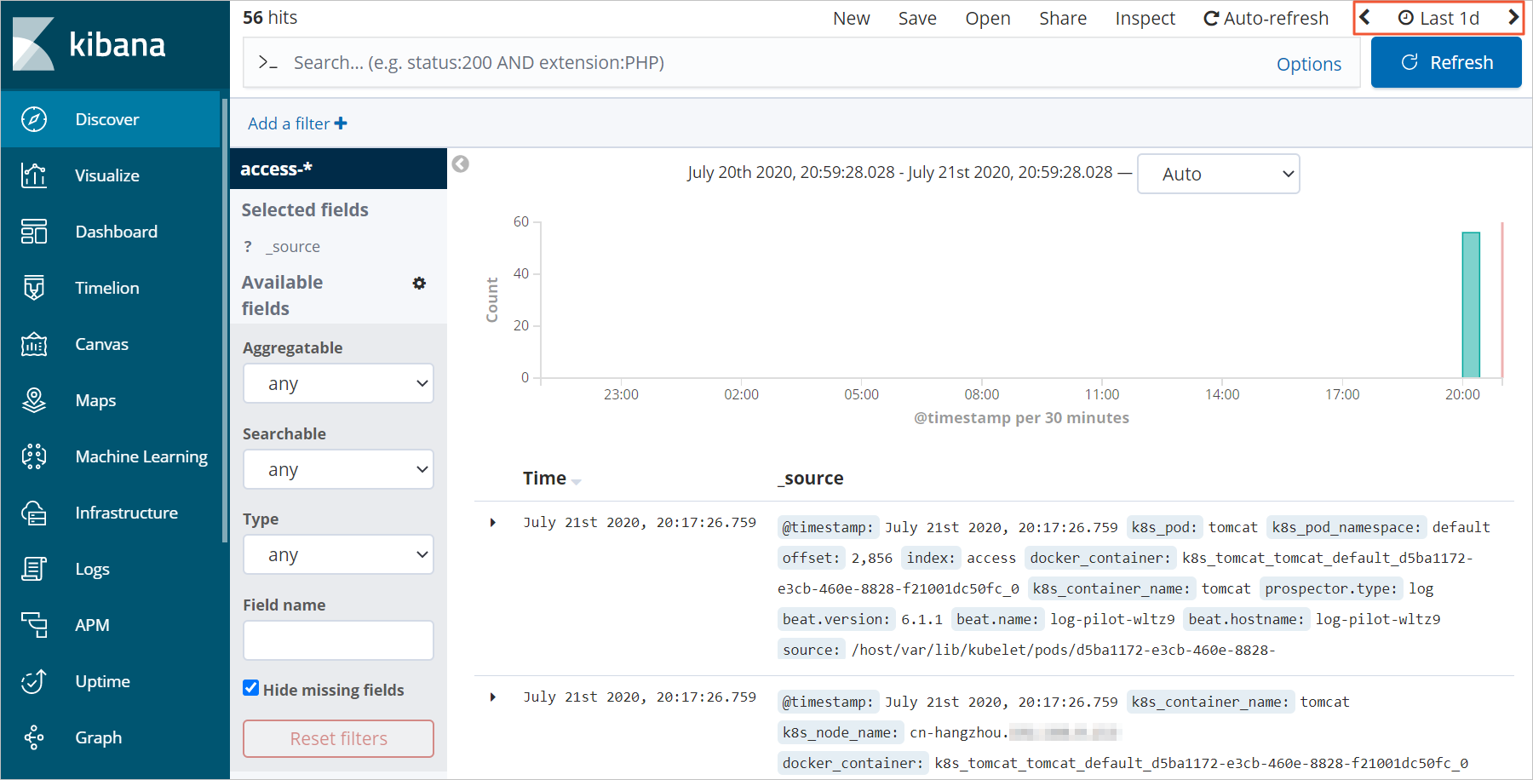Click the date range text above chart
1533x780 pixels.
tap(900, 173)
